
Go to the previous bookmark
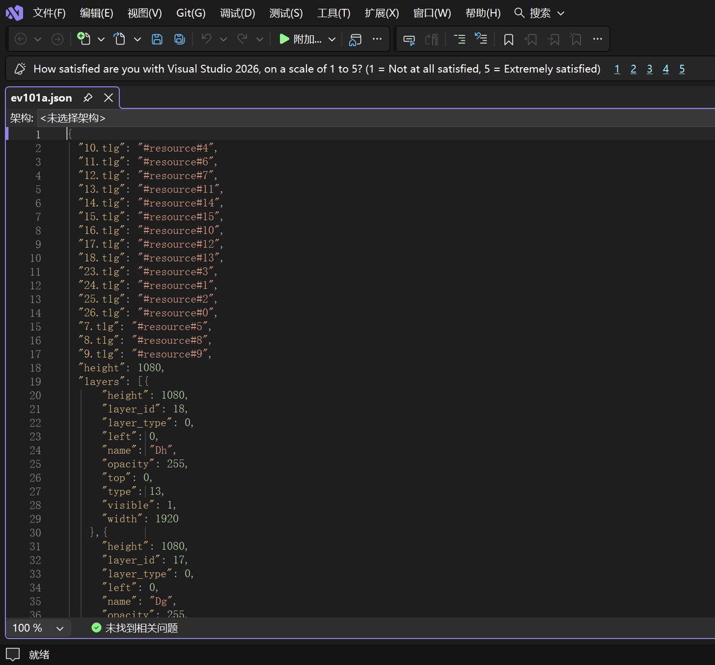tap(531, 40)
